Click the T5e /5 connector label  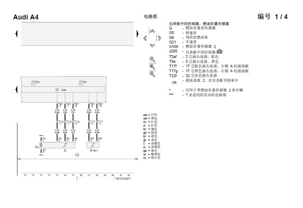tap(44, 151)
